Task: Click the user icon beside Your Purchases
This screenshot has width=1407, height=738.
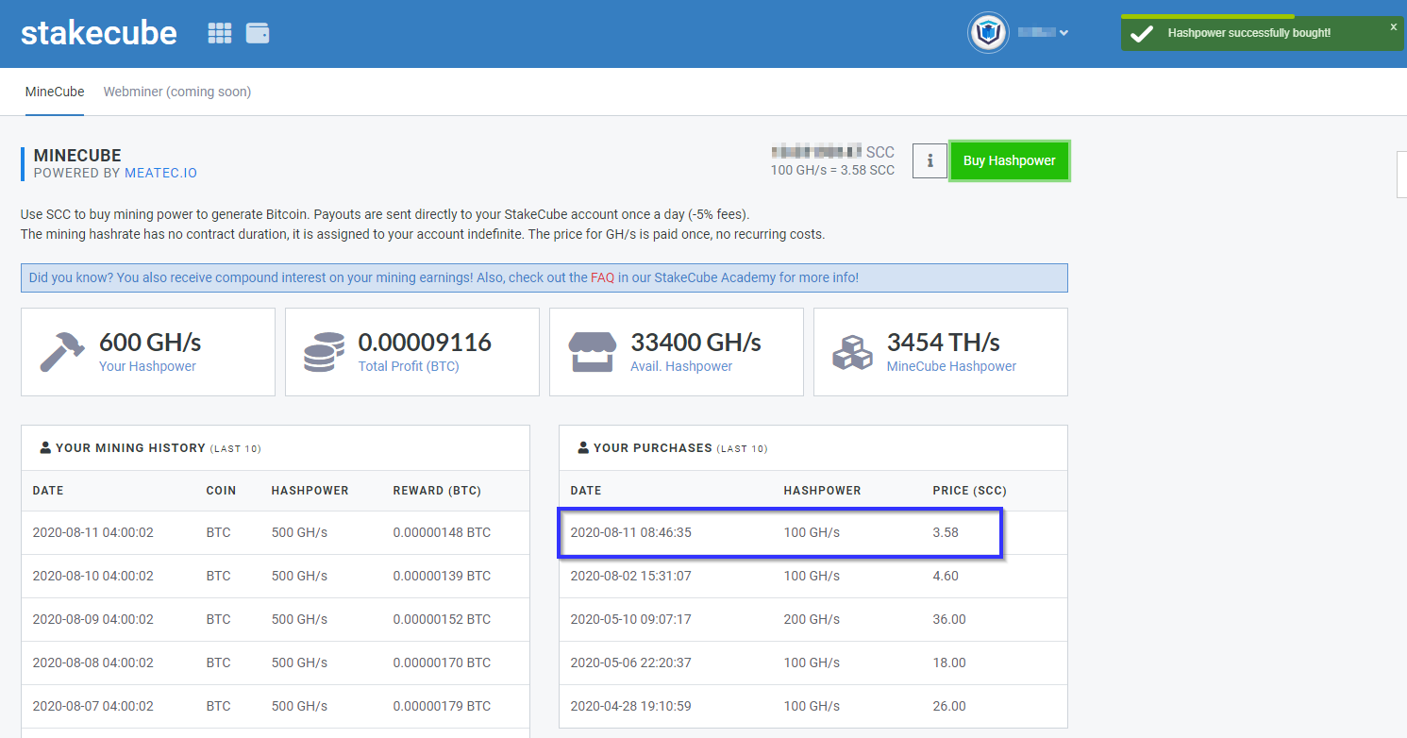Action: [x=583, y=447]
